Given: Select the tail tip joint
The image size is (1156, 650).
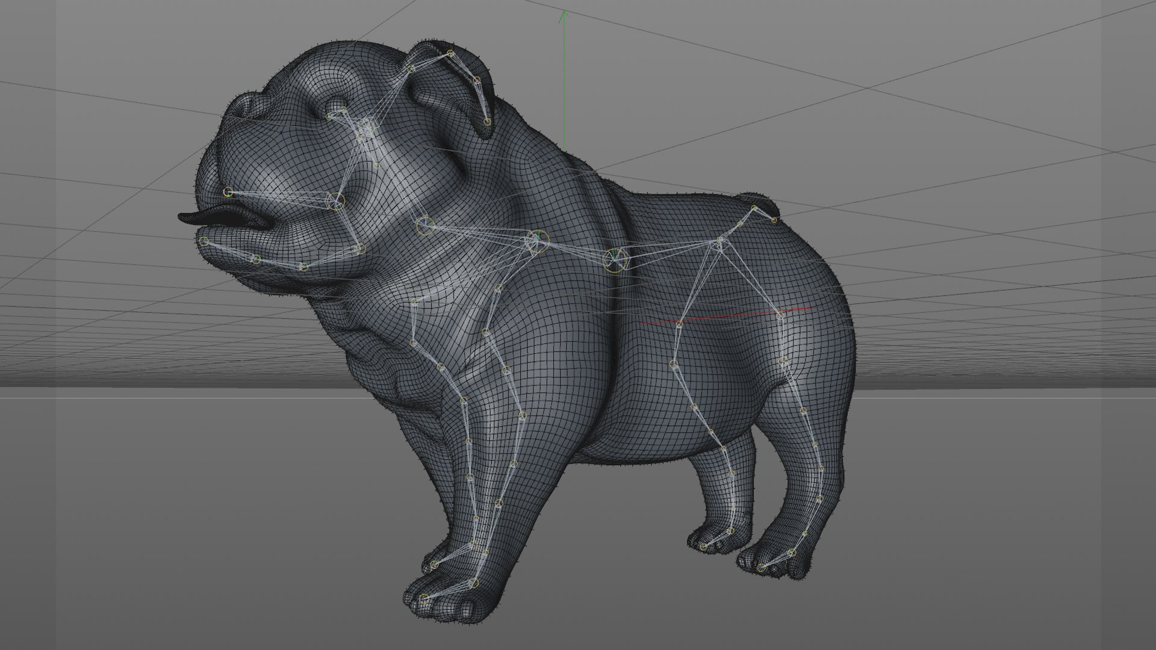Looking at the screenshot, I should 774,220.
